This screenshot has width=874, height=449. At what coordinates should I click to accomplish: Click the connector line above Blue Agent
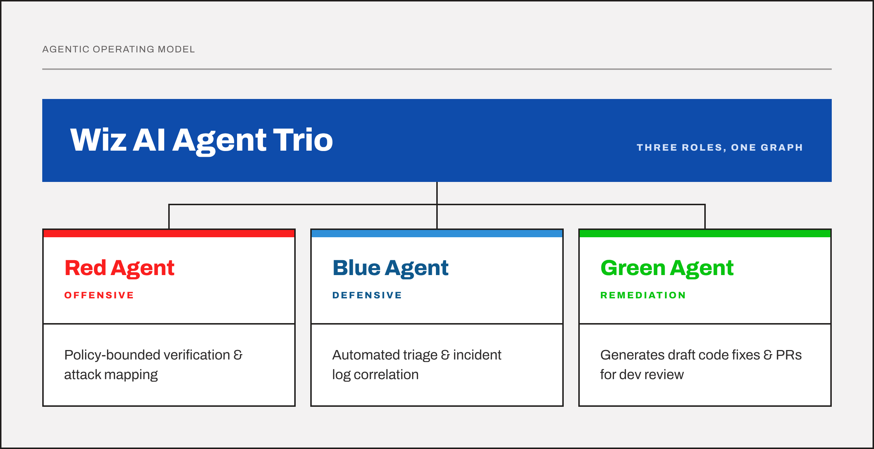pyautogui.click(x=437, y=217)
